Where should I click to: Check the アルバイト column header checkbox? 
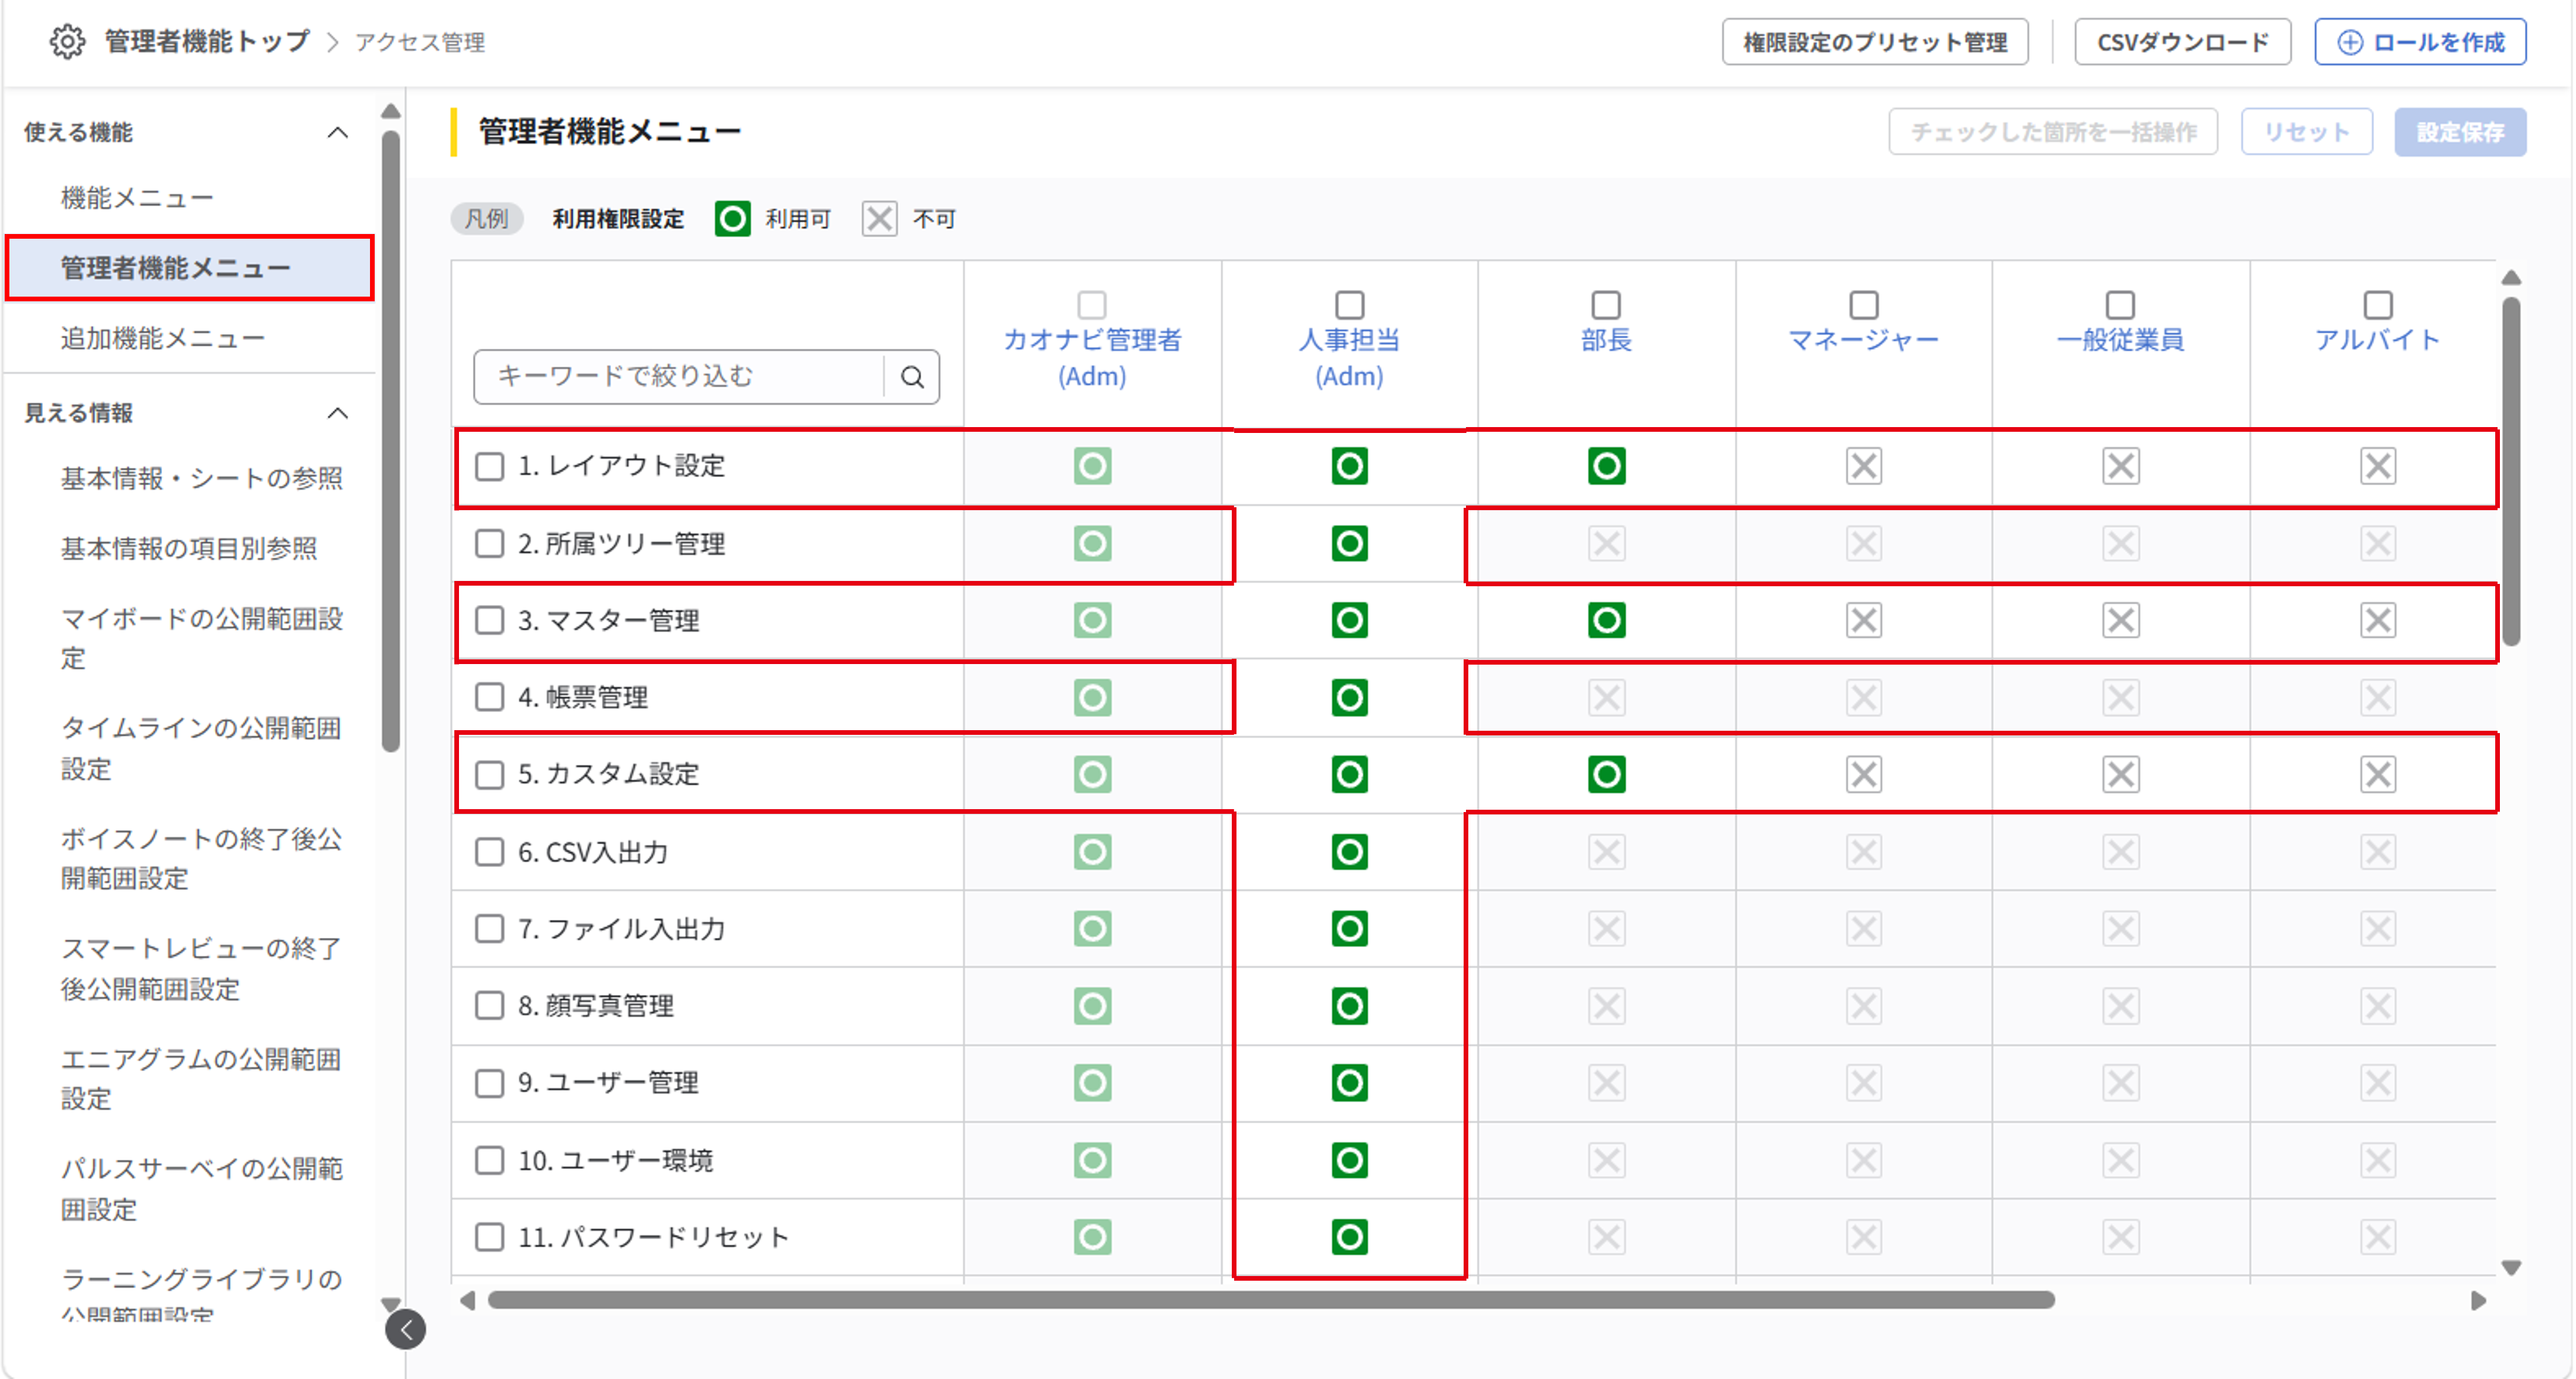point(2377,305)
